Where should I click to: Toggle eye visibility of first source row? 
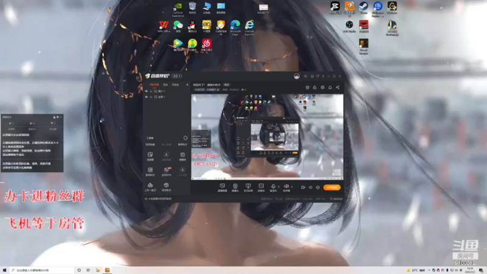pos(147,91)
